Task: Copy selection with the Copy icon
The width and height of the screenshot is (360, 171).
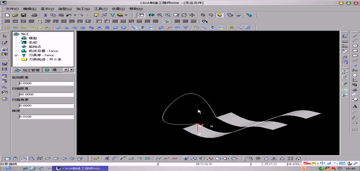Action: (53, 15)
